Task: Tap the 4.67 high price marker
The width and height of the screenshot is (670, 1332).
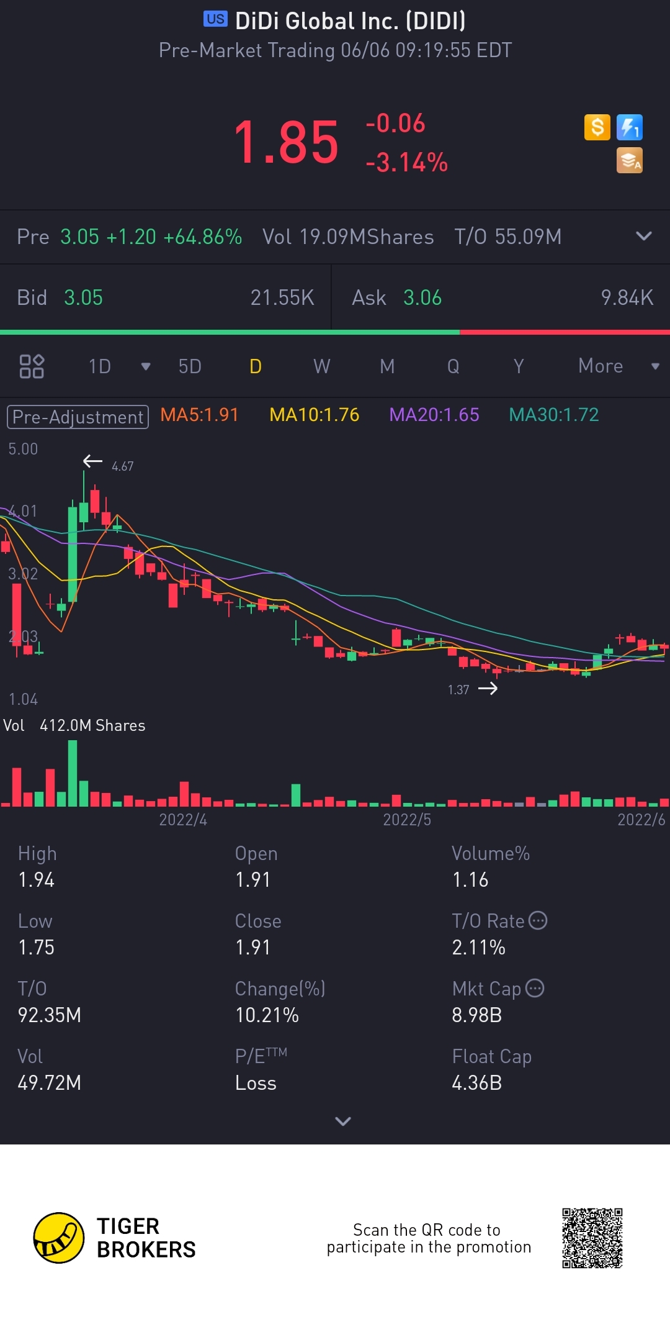Action: [x=122, y=466]
